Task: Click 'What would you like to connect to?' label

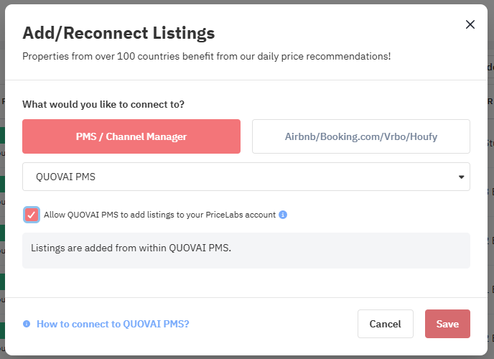Action: (103, 104)
